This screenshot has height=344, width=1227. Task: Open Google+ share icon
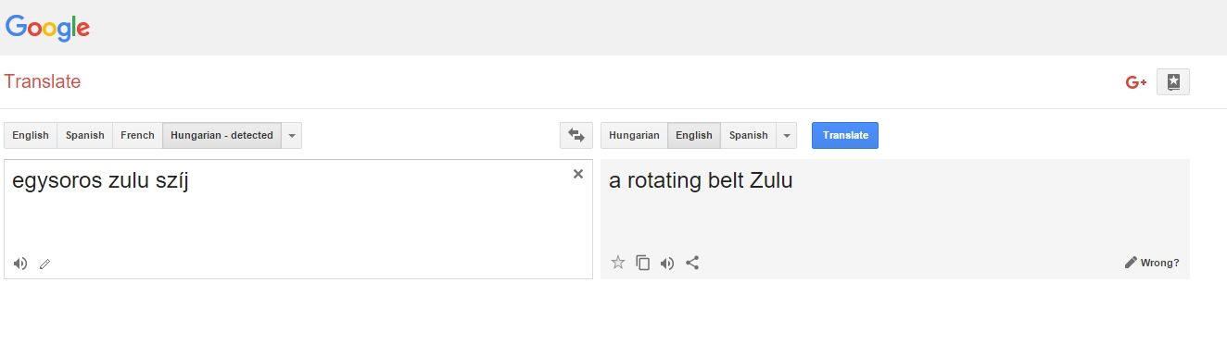point(1136,82)
